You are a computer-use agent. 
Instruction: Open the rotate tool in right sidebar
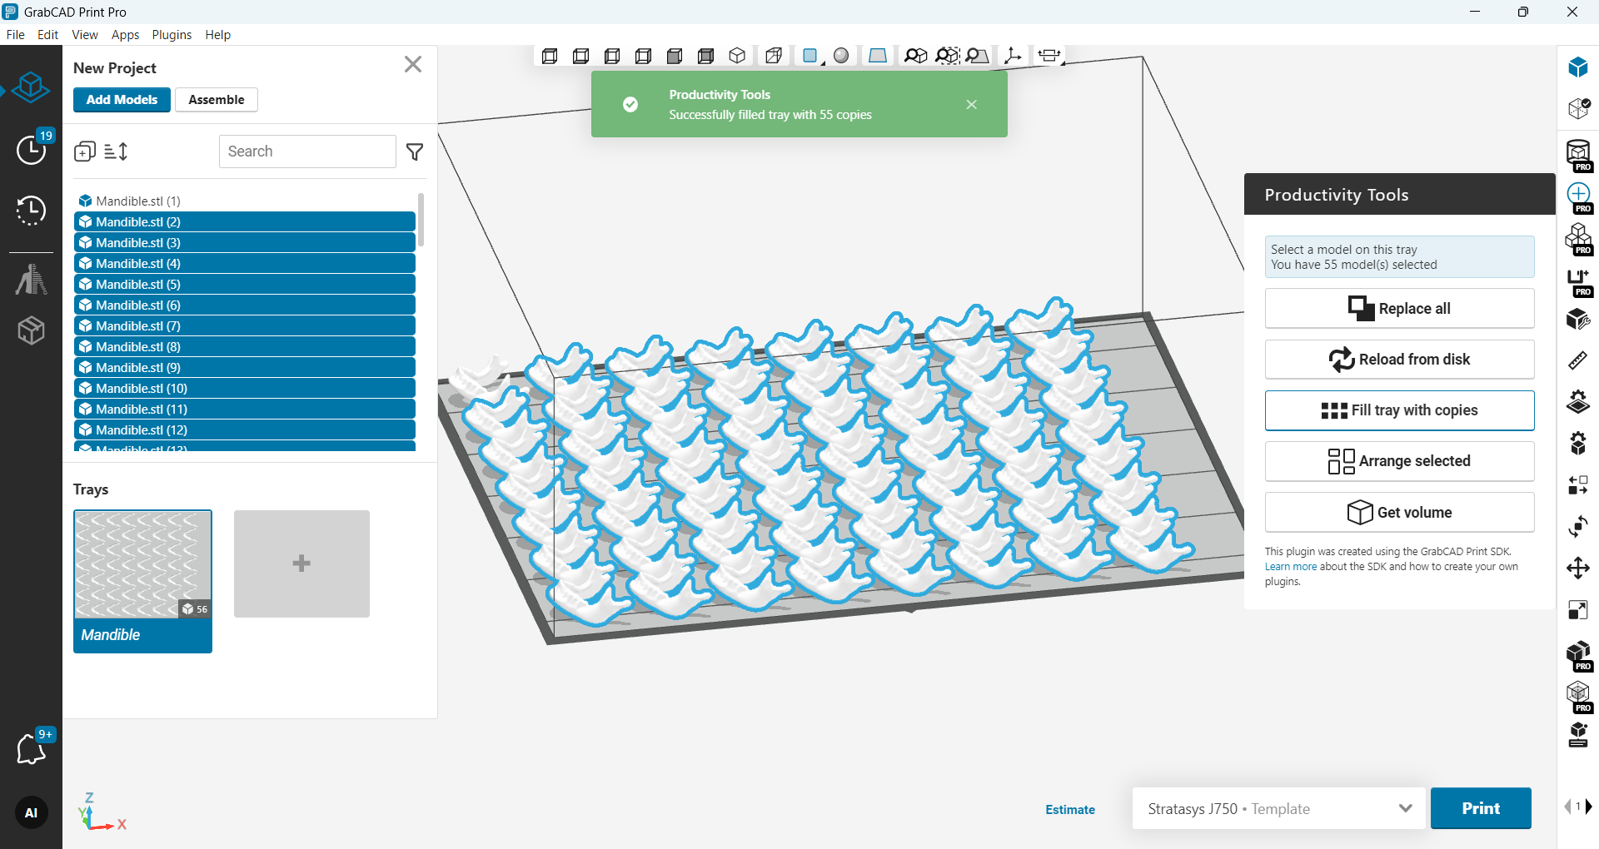[x=1577, y=526]
